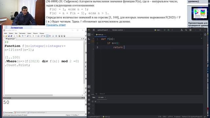Click the inspections checkmark widget in editor
The height and width of the screenshot is (118, 210).
tap(201, 38)
